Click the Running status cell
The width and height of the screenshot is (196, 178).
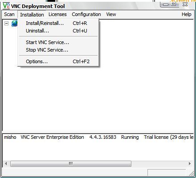[x=130, y=137]
